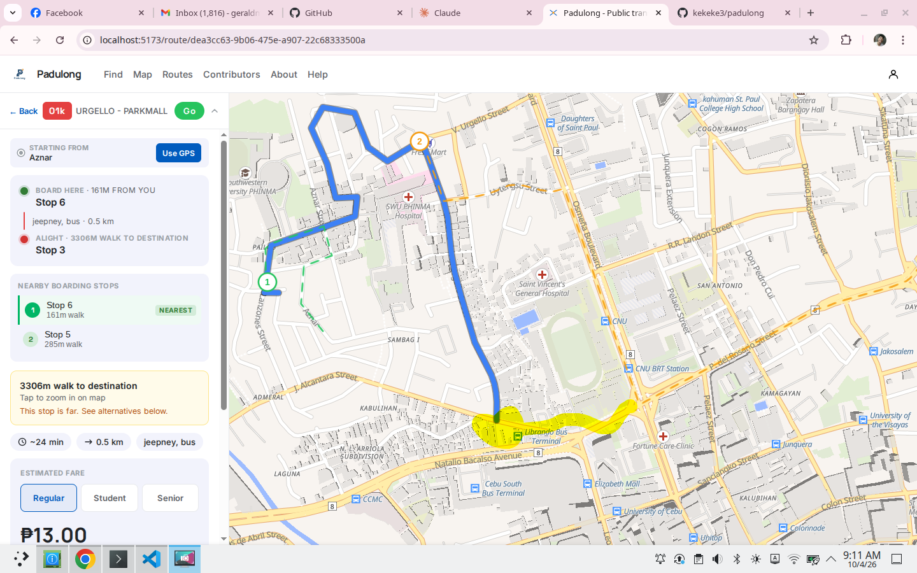Click the CNU BRT Station map icon
The width and height of the screenshot is (917, 573).
[x=629, y=369]
